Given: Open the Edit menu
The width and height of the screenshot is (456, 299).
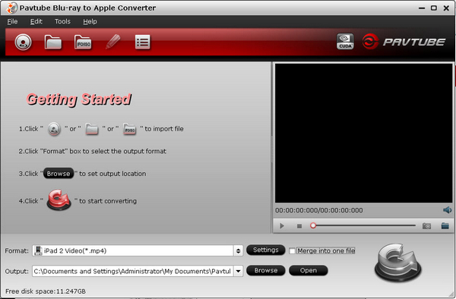Looking at the screenshot, I should 36,21.
